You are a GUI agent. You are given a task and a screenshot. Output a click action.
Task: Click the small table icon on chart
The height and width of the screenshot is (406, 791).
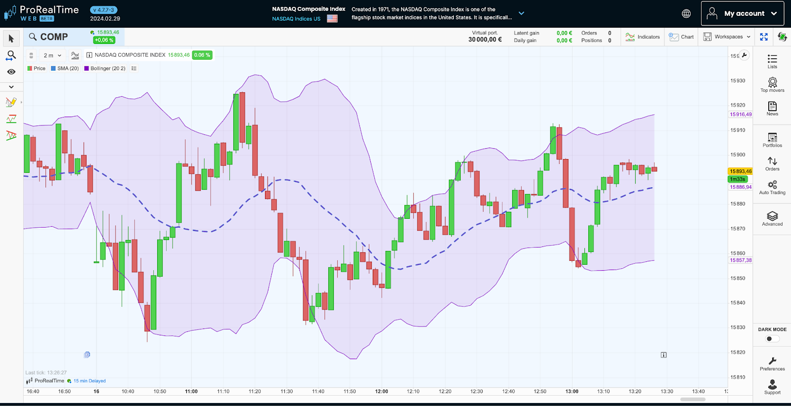tap(87, 355)
